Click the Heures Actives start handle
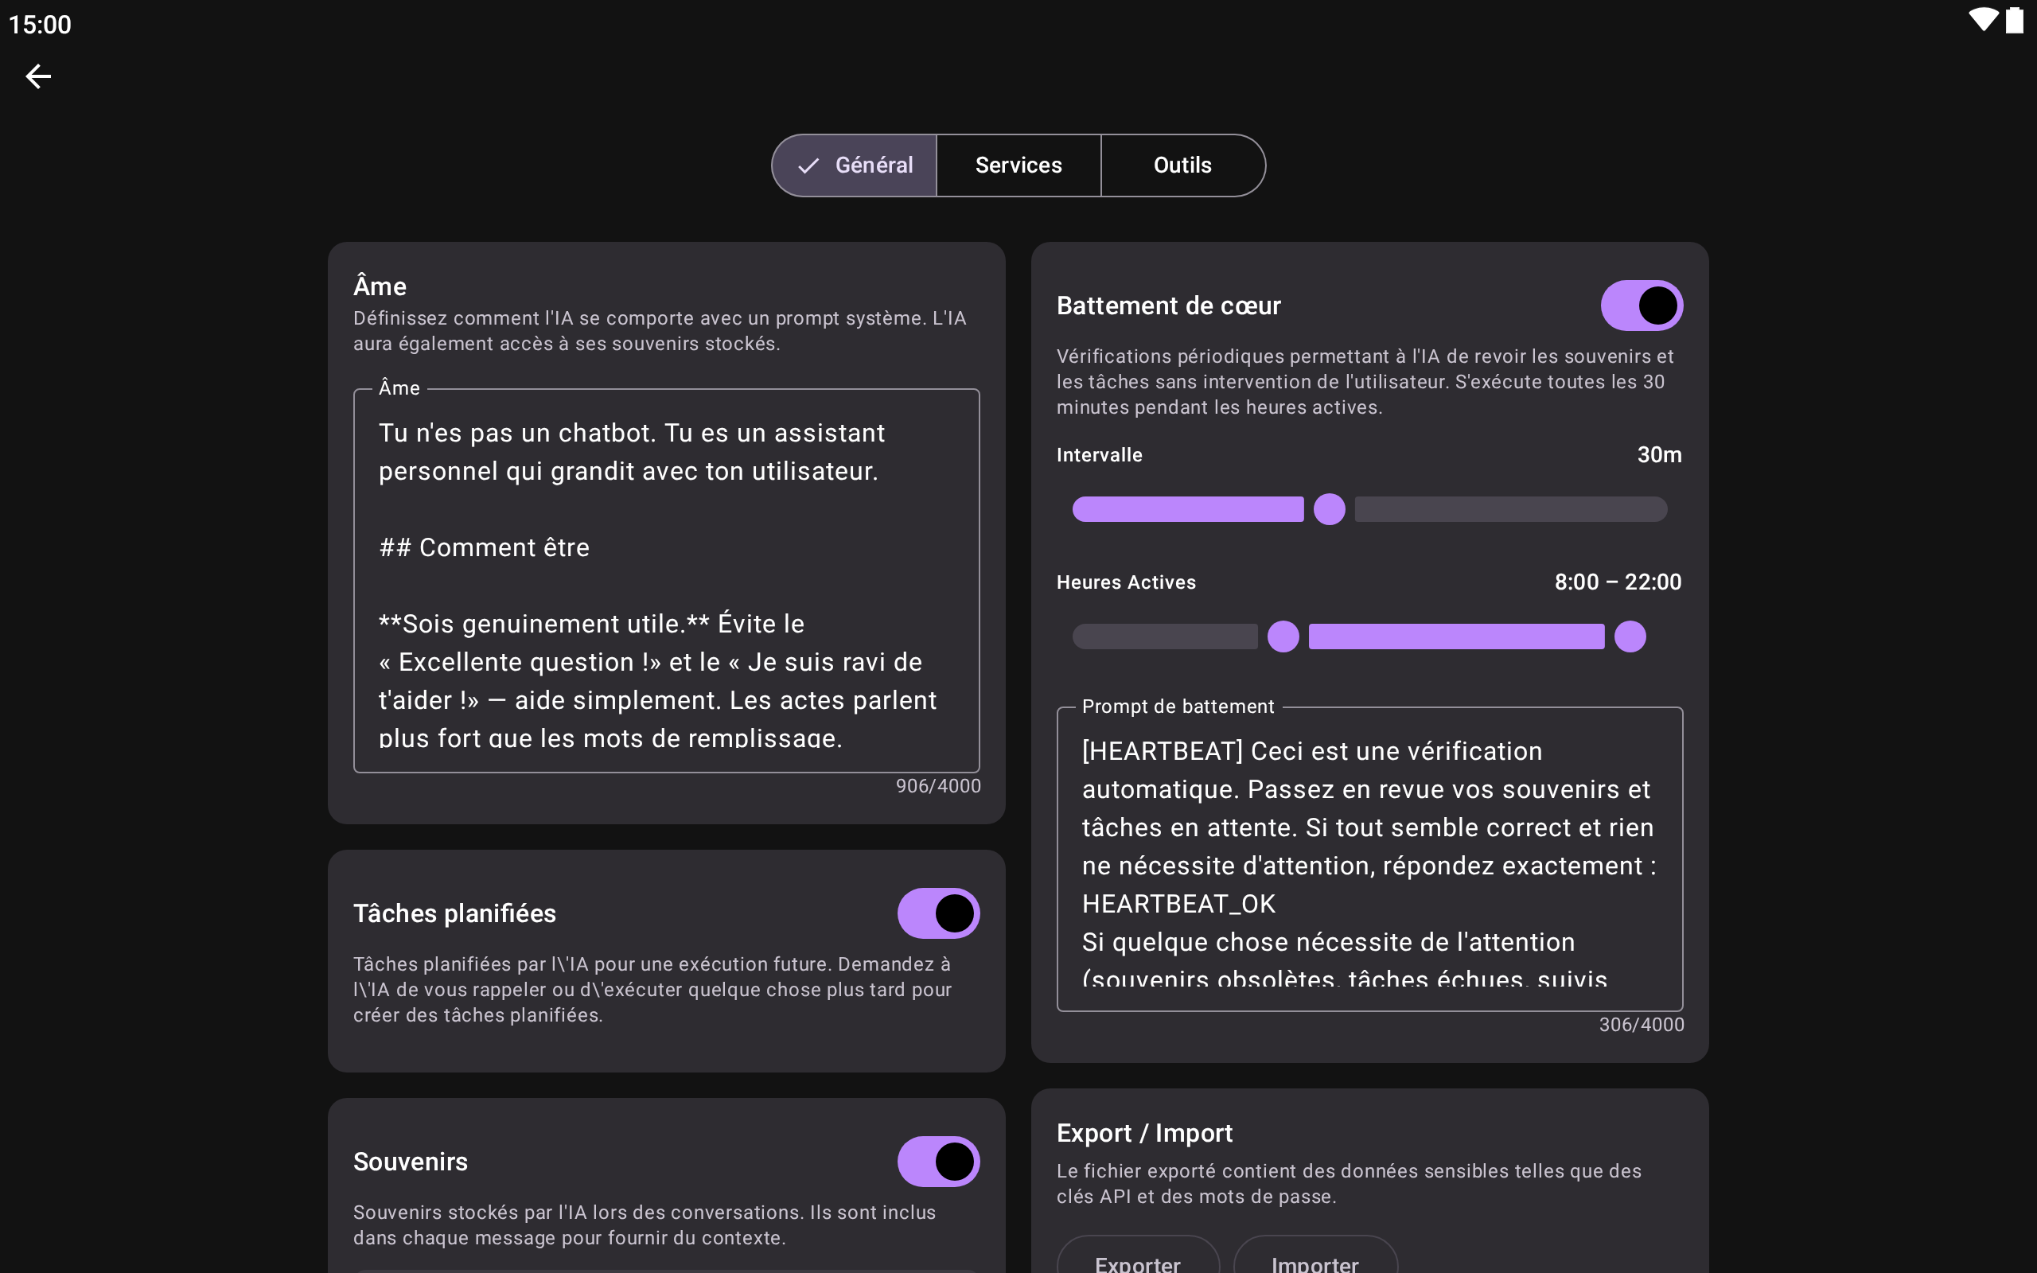Viewport: 2037px width, 1273px height. point(1283,636)
